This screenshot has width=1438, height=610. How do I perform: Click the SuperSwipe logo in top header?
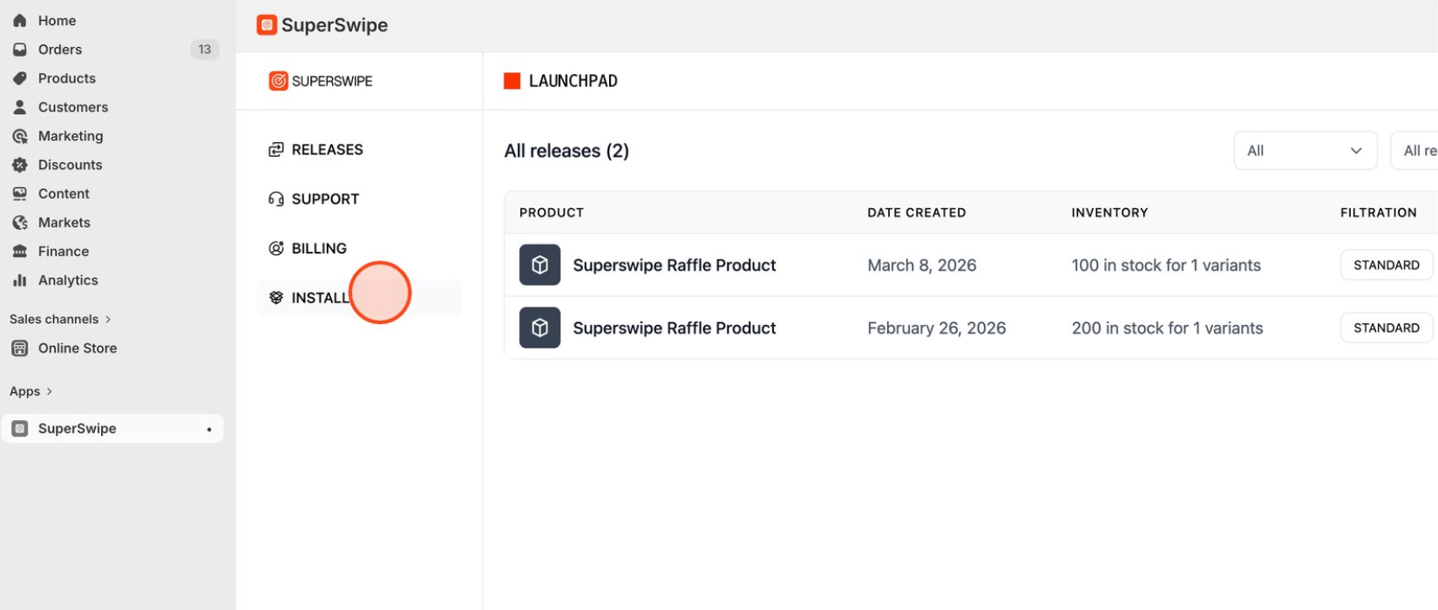(267, 25)
